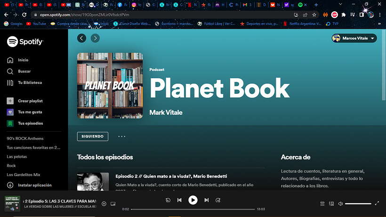Open Mark Vitale author name

click(x=166, y=113)
